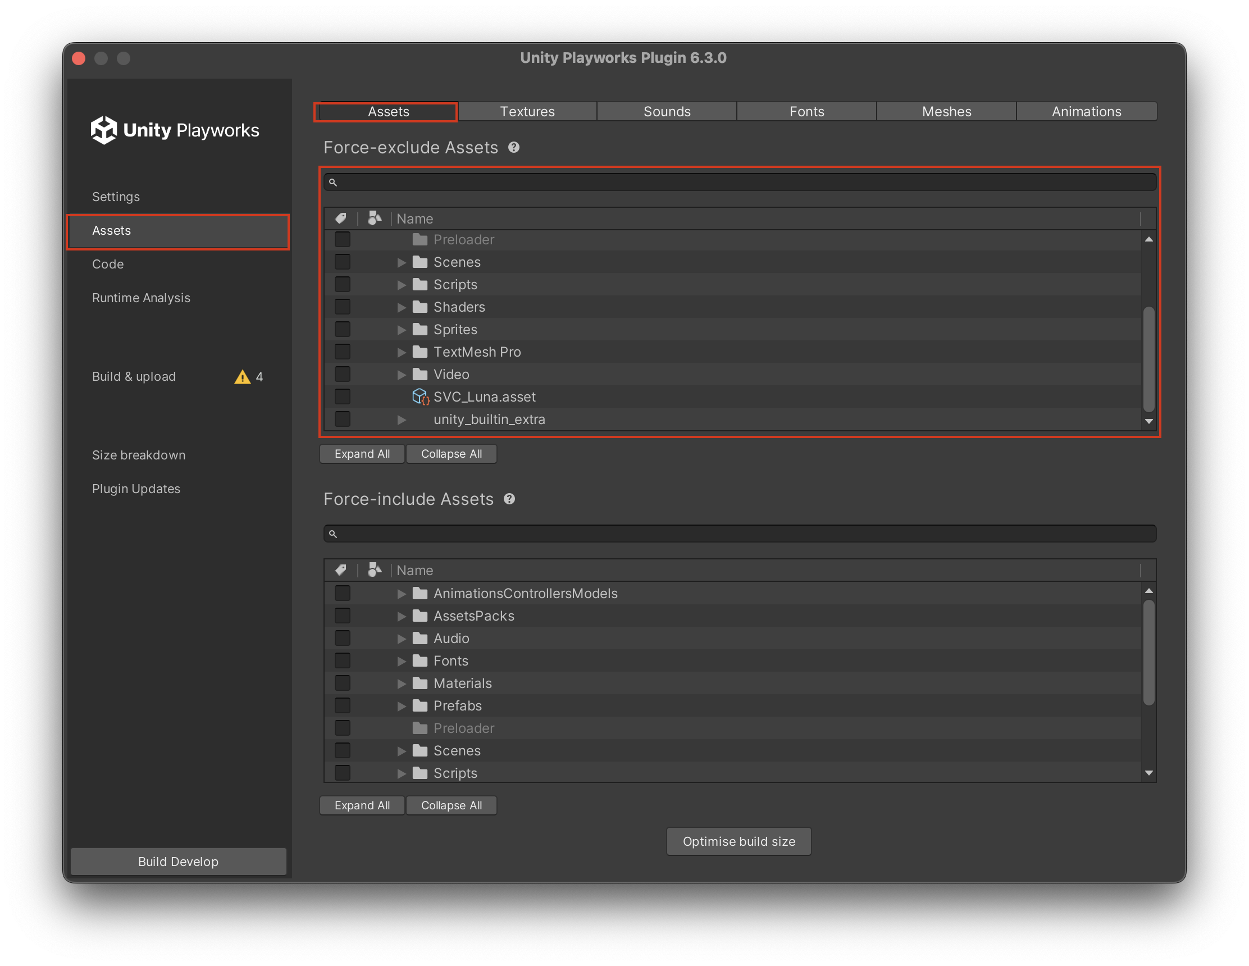Switch to the Meshes tab
The height and width of the screenshot is (966, 1249).
coord(946,112)
